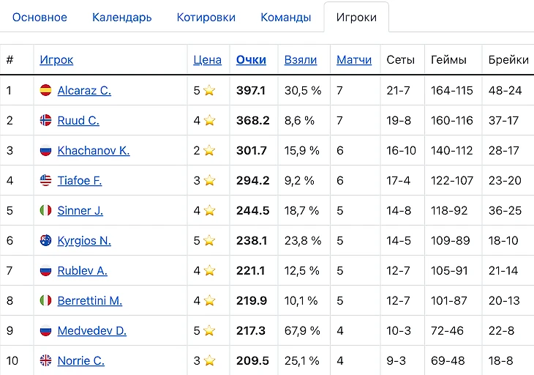
Task: Click the Italian flag icon beside Berrettini
Action: coord(46,301)
